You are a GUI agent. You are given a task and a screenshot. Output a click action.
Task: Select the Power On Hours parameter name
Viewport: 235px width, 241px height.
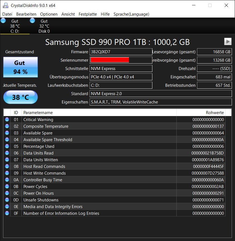tap(39, 193)
